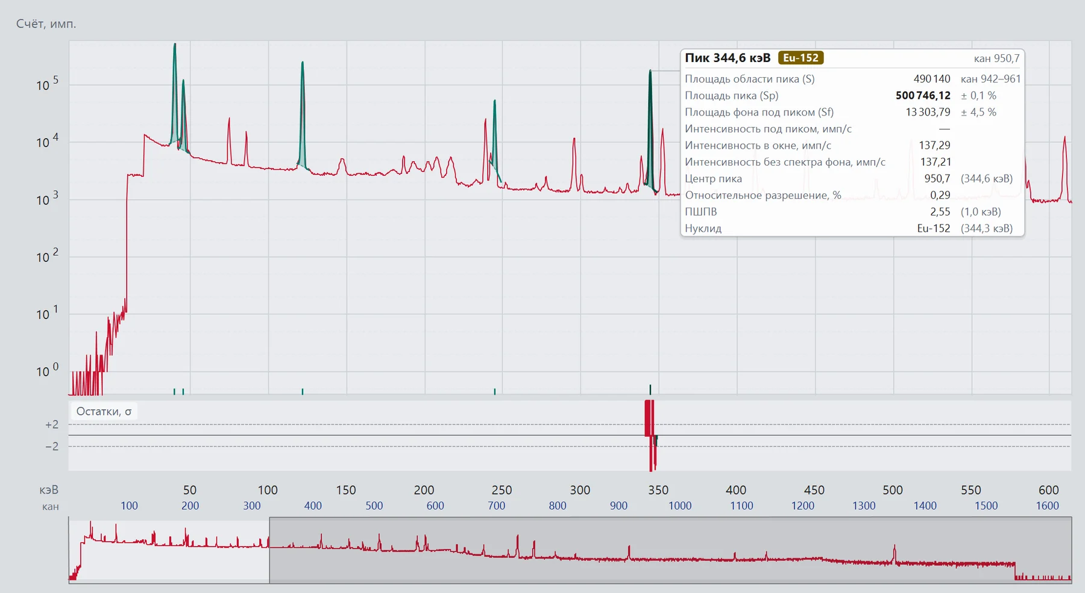Click 'Интенсивность в окне, имп/с' value 137,29
Image resolution: width=1085 pixels, height=593 pixels.
[x=934, y=145]
